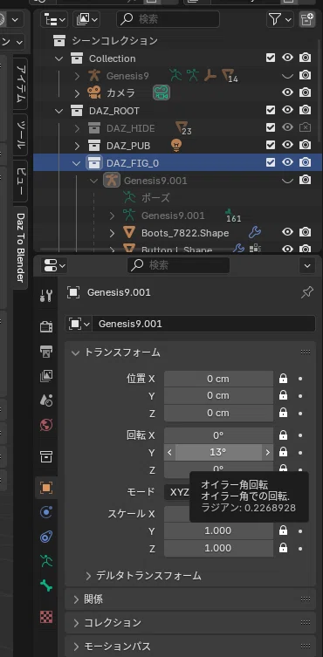Open the Object Constraints properties tab

pos(46,537)
